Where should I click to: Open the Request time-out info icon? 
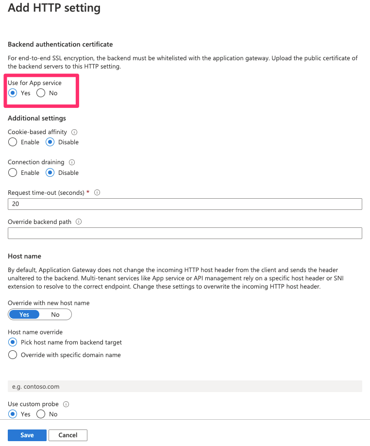click(x=97, y=192)
